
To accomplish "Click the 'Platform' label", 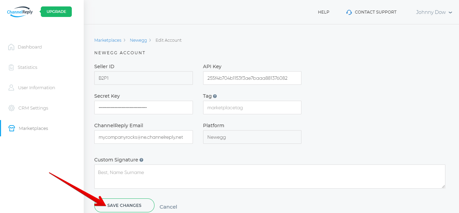I will coord(214,125).
